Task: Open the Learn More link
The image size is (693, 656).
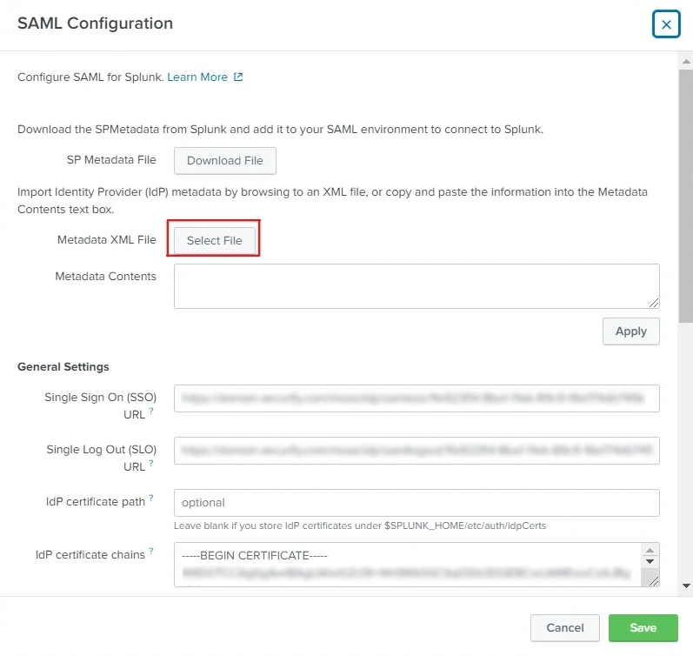Action: pos(197,77)
